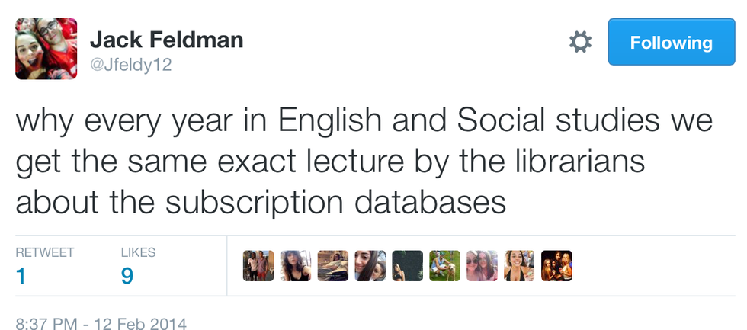
Task: Click the RETWEET label
Action: click(45, 252)
